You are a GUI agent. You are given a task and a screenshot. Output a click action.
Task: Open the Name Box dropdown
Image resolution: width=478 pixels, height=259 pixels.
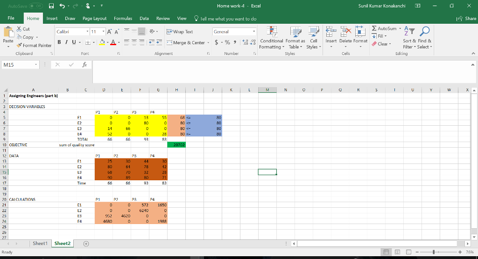(36, 65)
